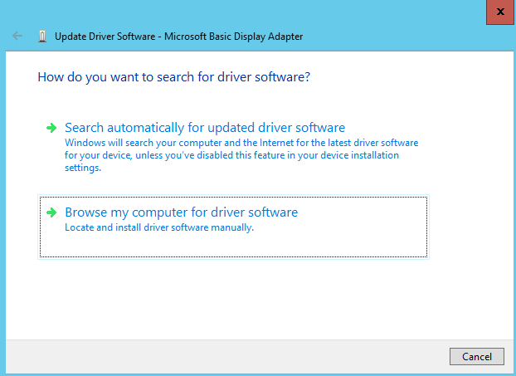516x376 pixels.
Task: Click text Locate and install driver software manually
Action: [159, 227]
